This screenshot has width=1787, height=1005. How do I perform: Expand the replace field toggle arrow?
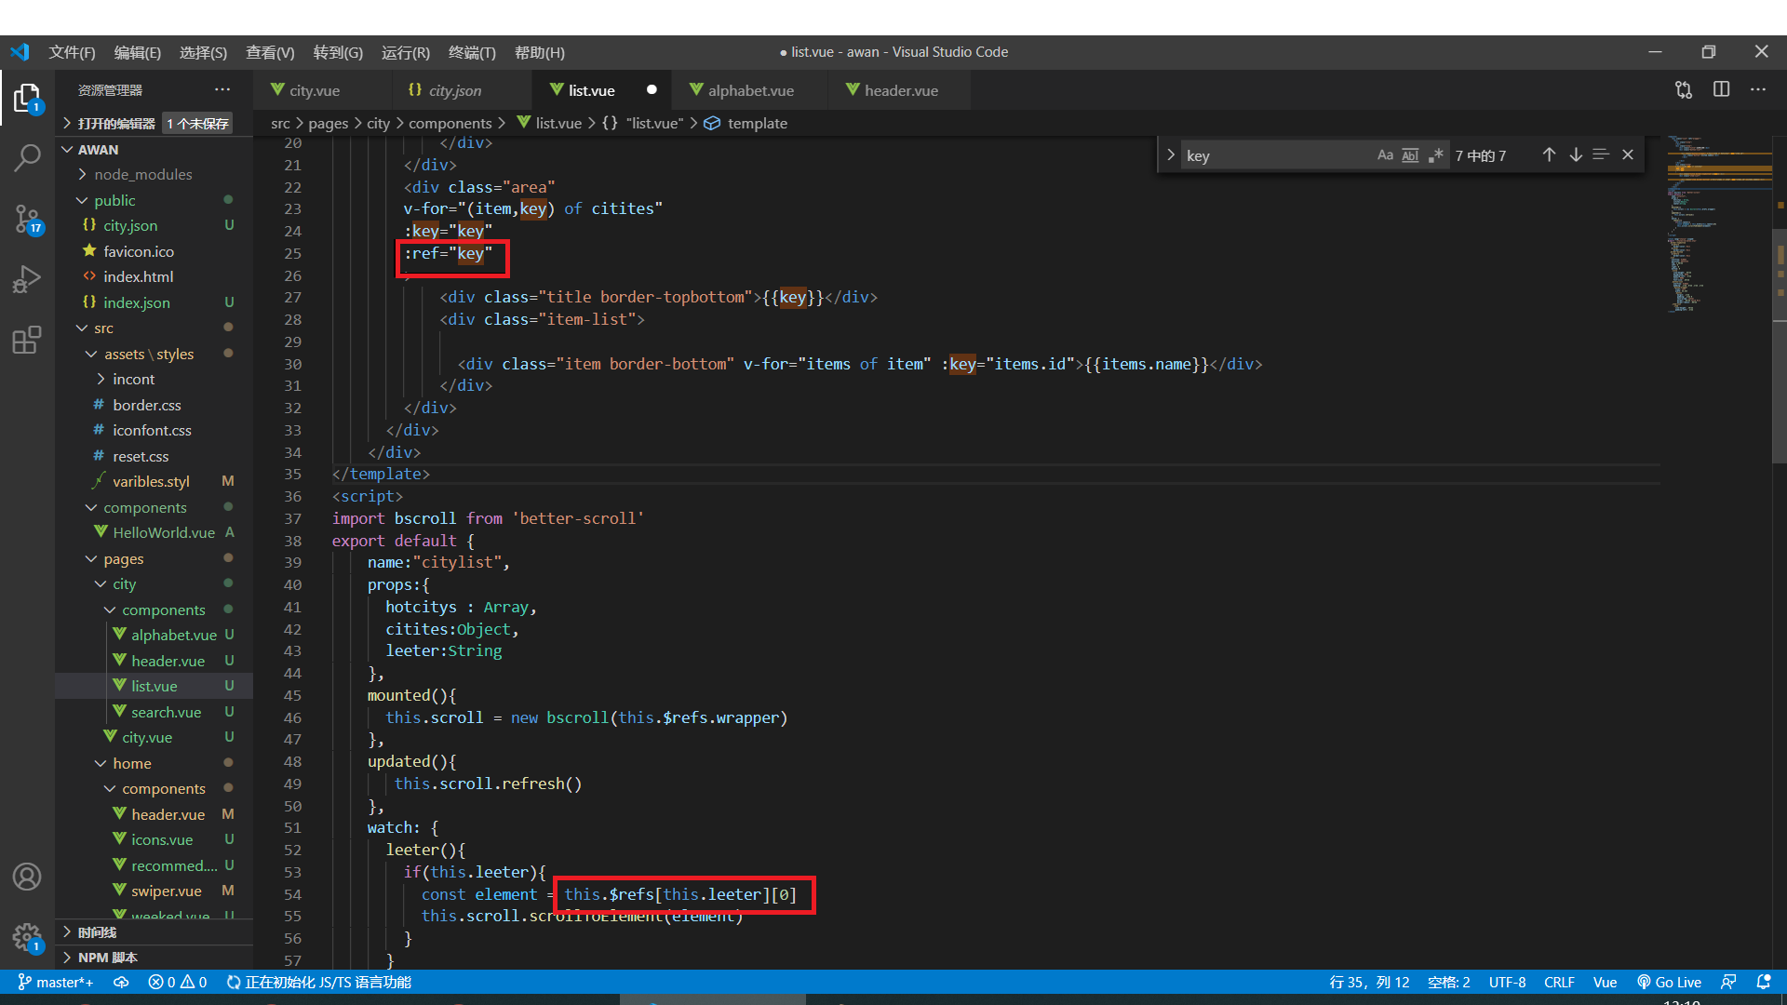point(1170,155)
